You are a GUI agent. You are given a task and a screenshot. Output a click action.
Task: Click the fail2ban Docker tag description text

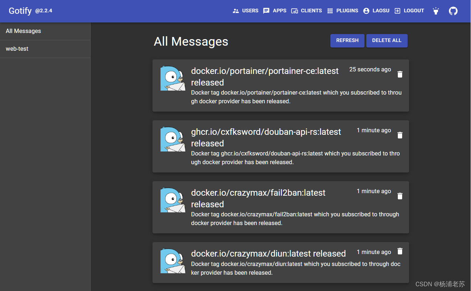[x=295, y=219]
